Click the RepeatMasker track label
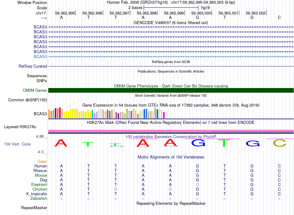294x215 pixels. (x=34, y=208)
